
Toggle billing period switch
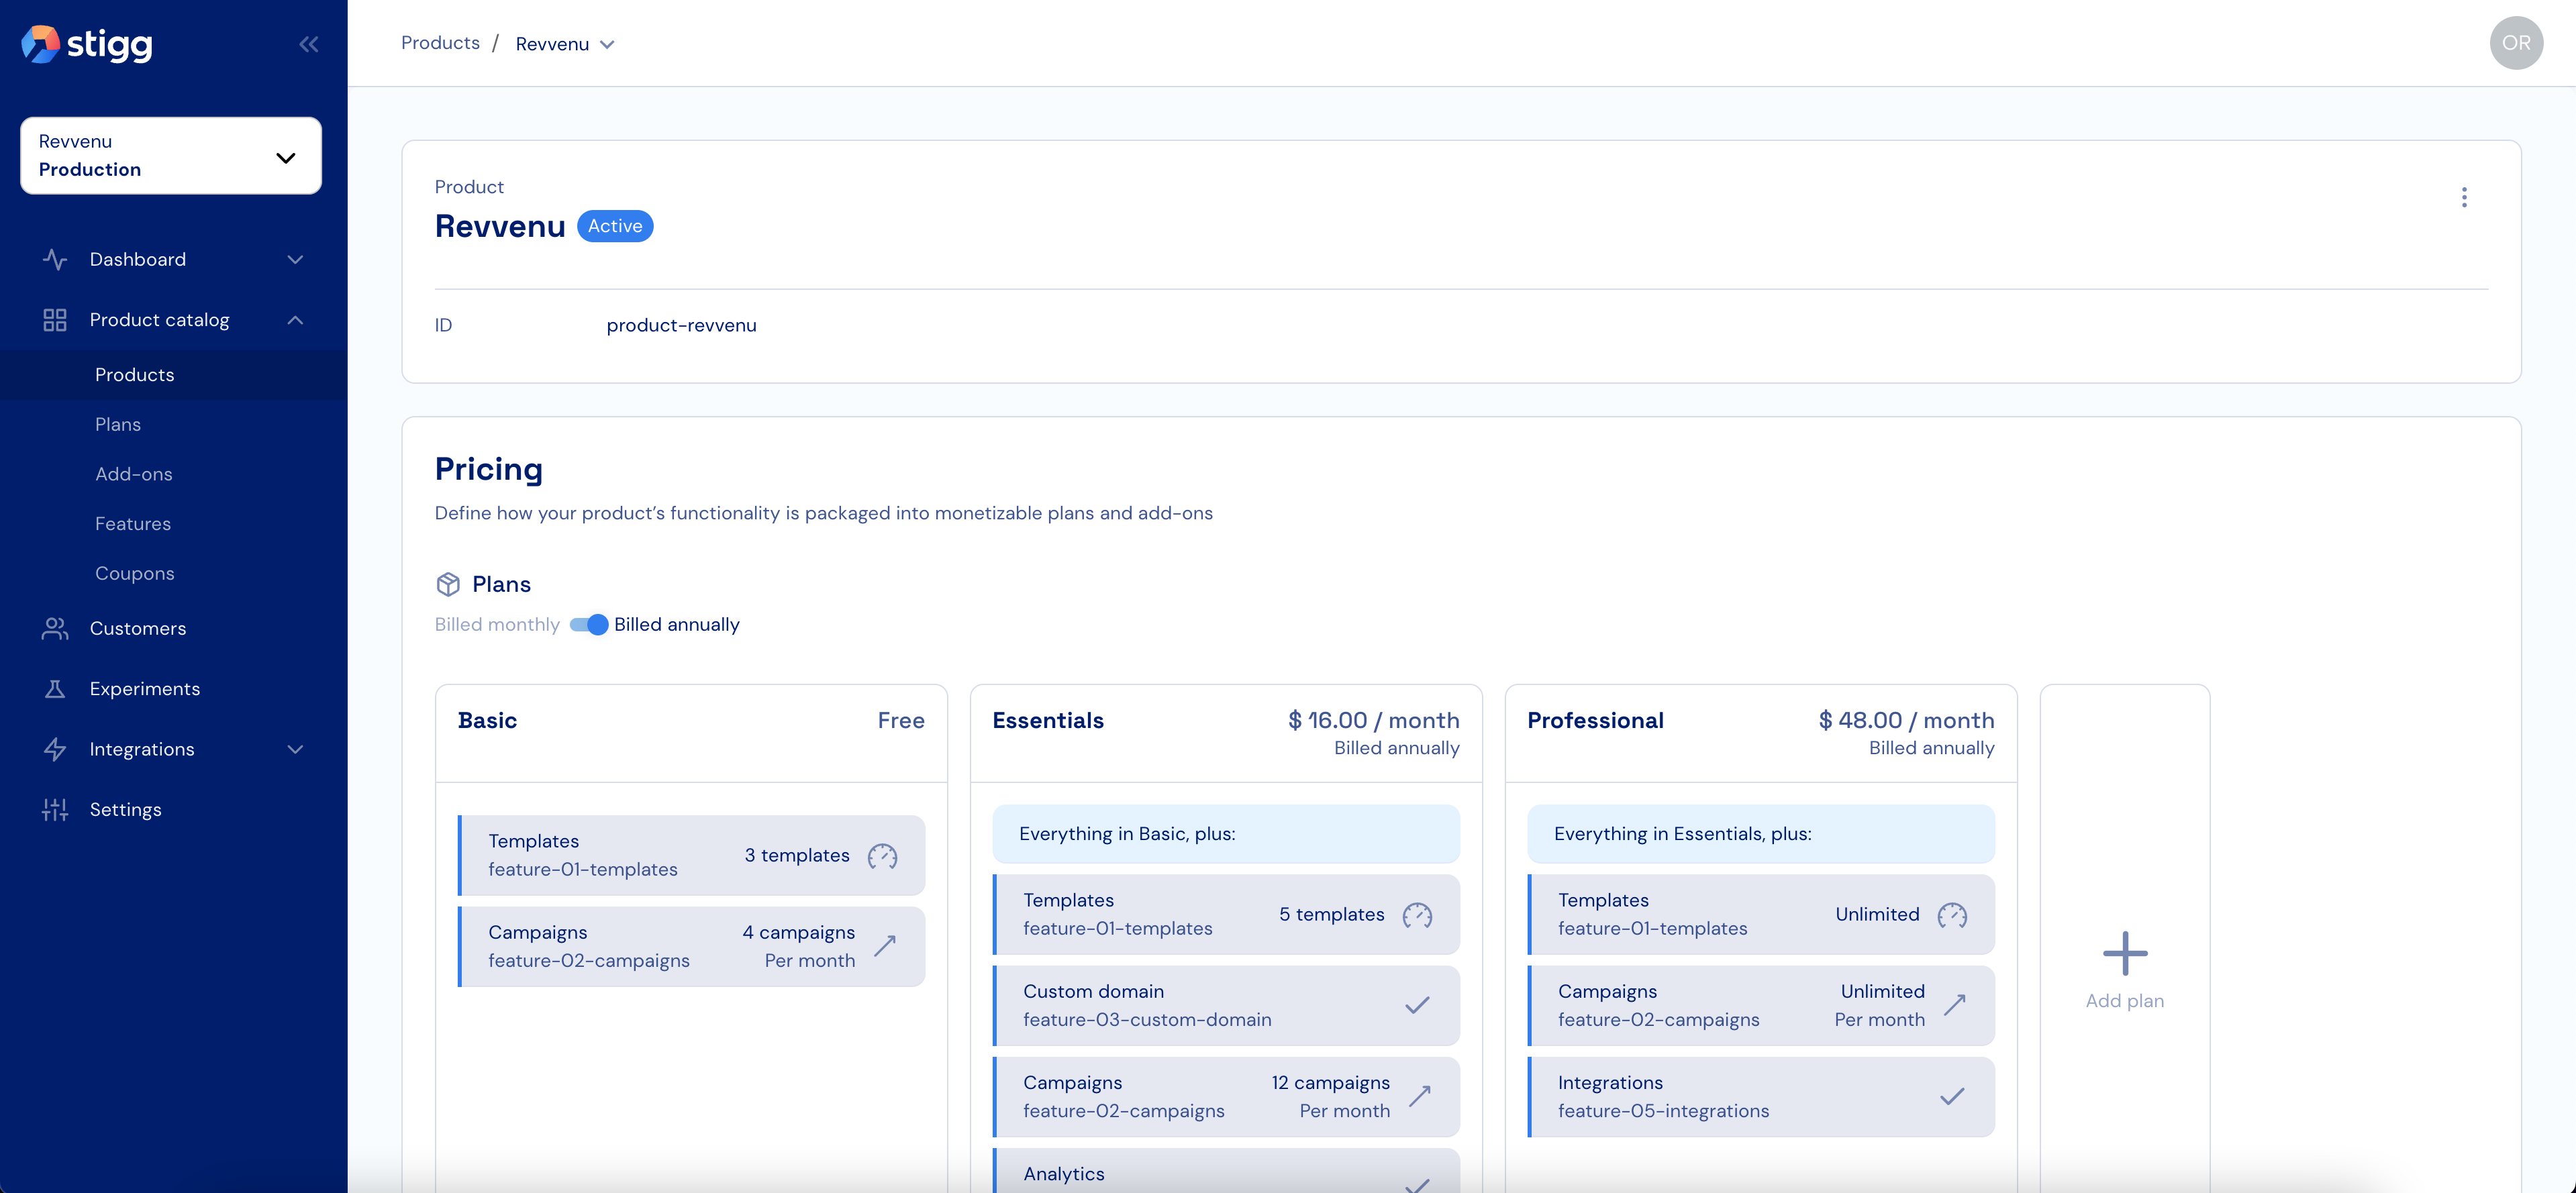click(x=589, y=625)
